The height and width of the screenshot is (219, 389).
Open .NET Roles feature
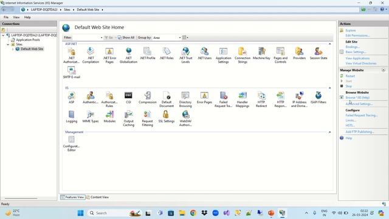click(167, 54)
